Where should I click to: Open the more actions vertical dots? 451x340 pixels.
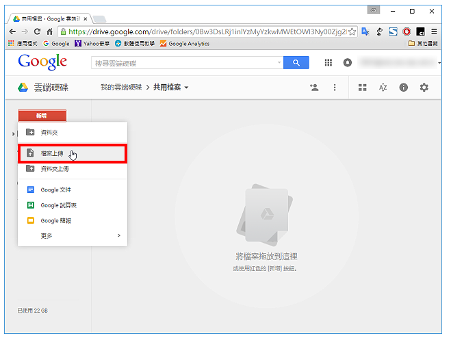pos(335,88)
